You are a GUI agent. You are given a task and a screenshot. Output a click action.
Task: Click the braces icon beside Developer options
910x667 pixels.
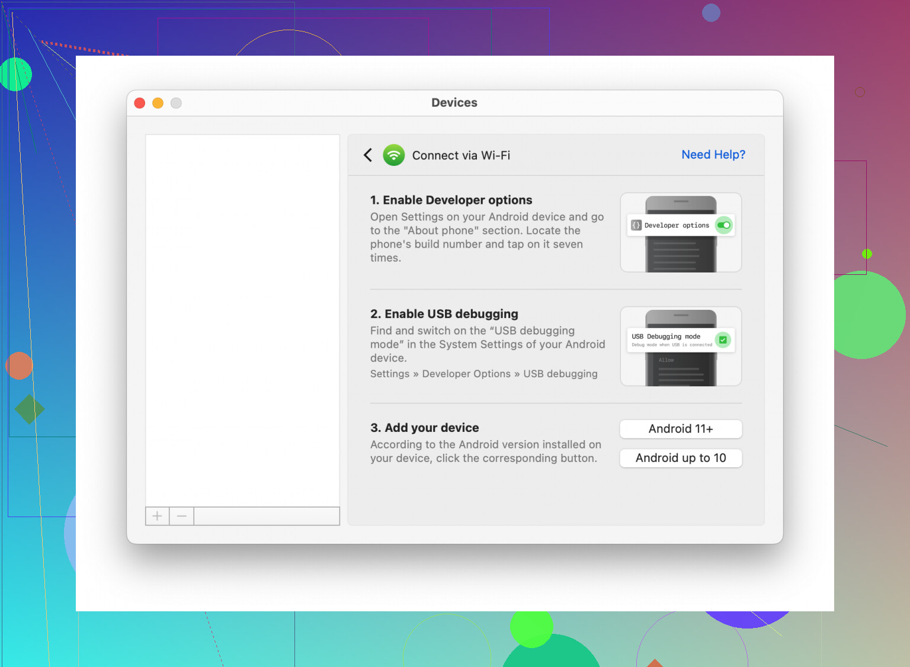point(636,225)
